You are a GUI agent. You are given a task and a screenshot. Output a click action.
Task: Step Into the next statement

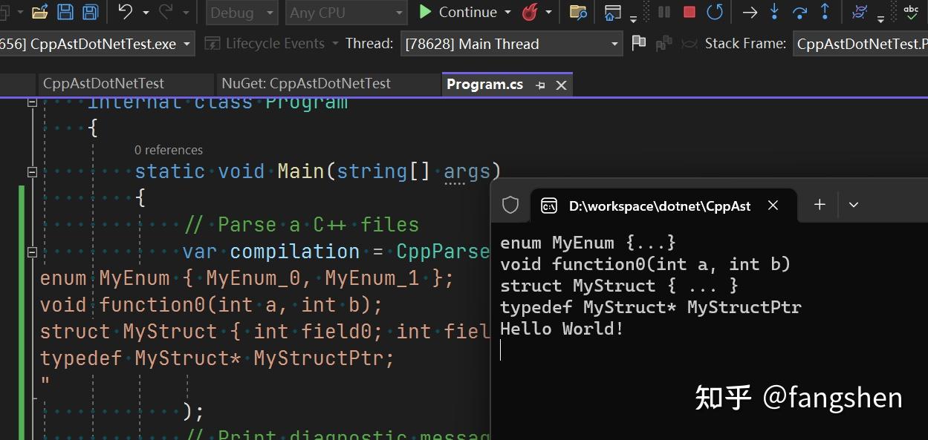[773, 12]
